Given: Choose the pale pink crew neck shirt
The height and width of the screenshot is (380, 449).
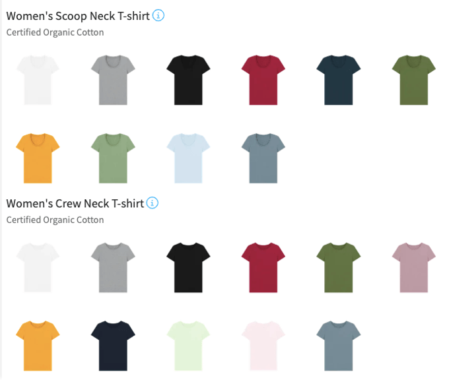Looking at the screenshot, I should tap(263, 346).
